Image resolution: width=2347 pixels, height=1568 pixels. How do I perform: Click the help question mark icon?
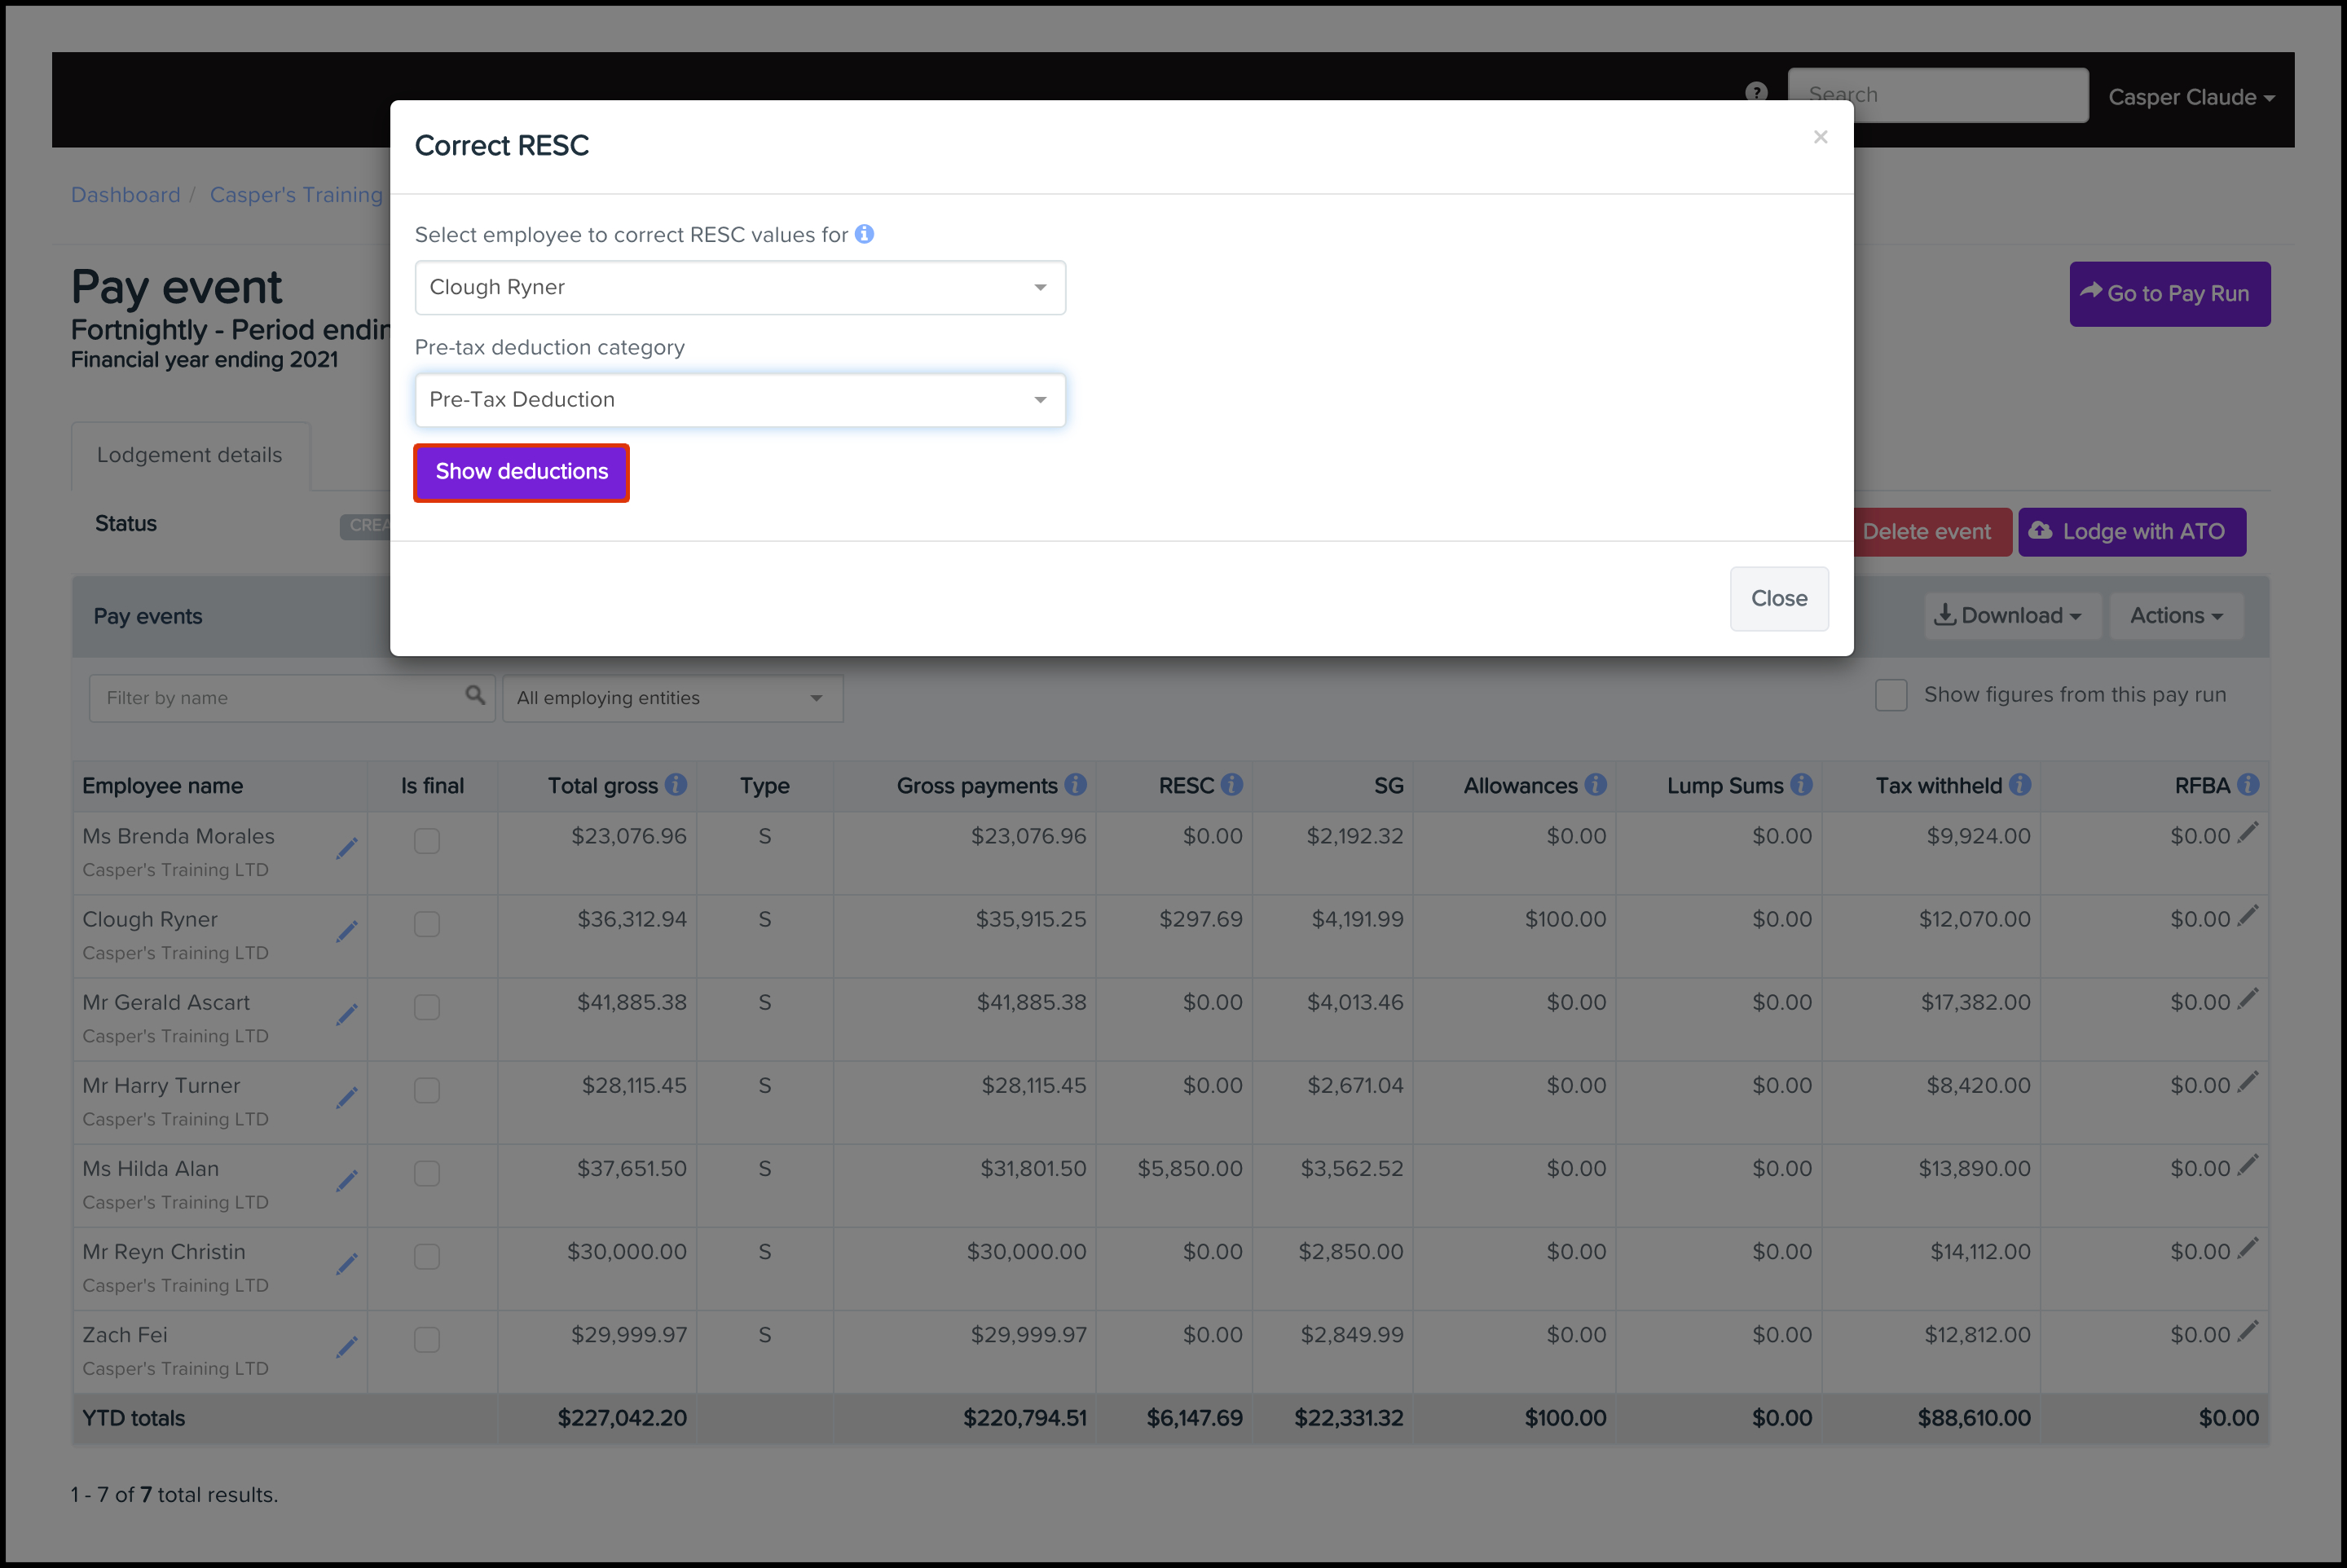click(1756, 93)
